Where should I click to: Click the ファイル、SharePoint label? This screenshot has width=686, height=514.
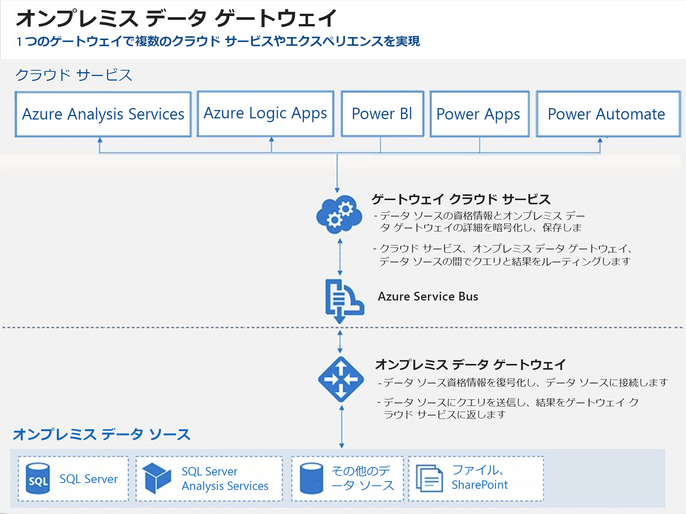click(x=480, y=477)
